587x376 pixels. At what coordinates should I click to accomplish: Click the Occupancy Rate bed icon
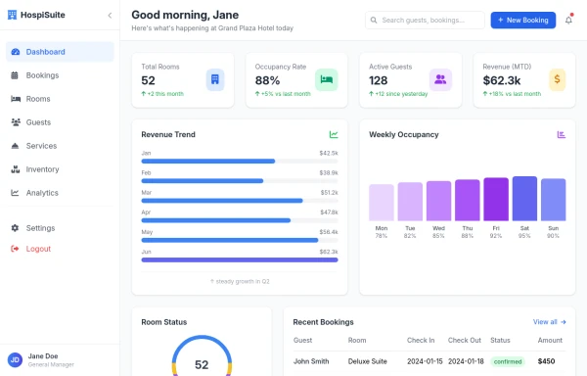pos(327,79)
